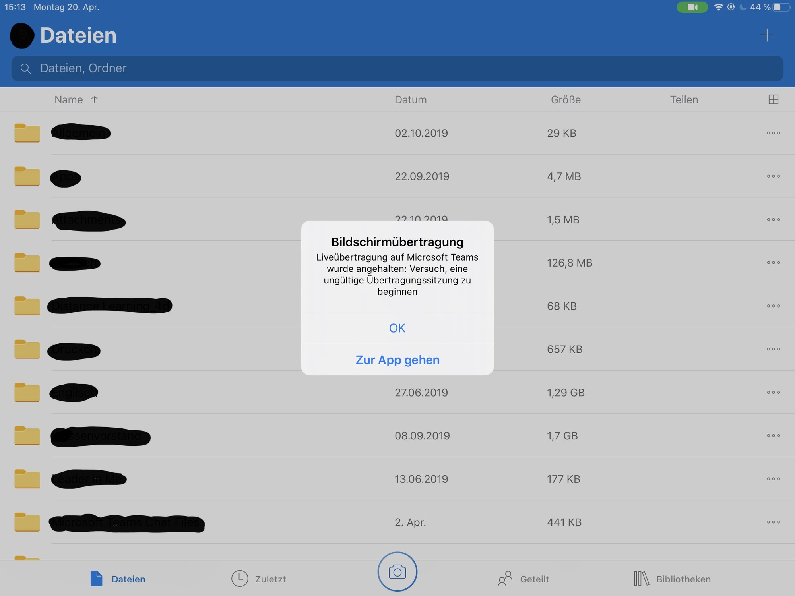Viewport: 795px width, 596px height.
Task: Open the folder icon sized 126,8 MB
Action: [27, 263]
